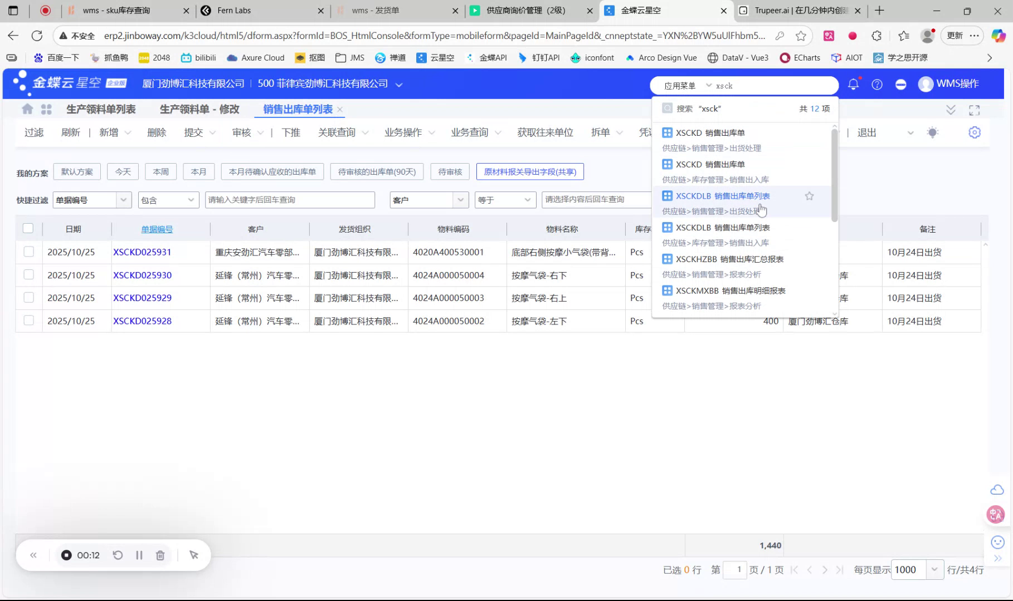The image size is (1013, 601).
Task: Expand the per-page 1000 dropdown
Action: (x=935, y=570)
